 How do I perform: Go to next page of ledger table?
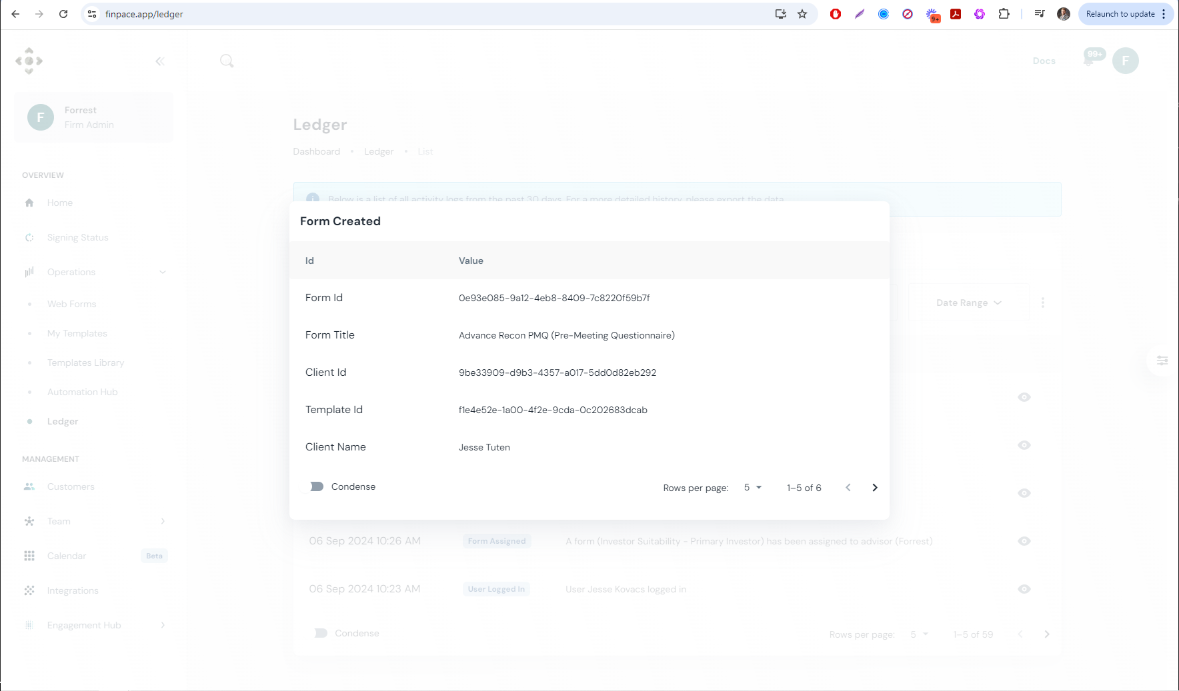1047,634
